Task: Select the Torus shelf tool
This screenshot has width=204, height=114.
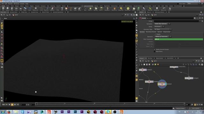Action: [16, 9]
